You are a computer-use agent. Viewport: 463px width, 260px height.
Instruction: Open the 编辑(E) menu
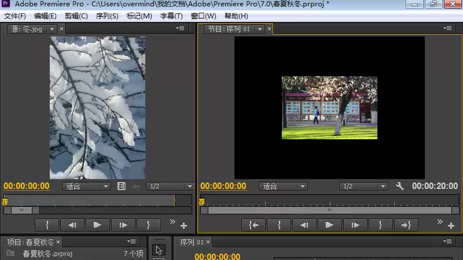45,16
